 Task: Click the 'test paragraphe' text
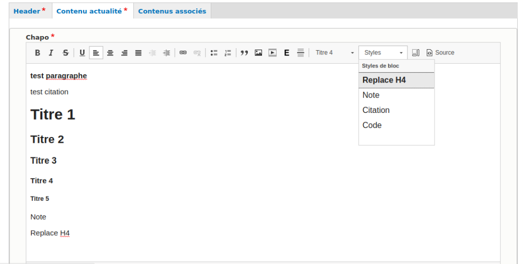(59, 76)
